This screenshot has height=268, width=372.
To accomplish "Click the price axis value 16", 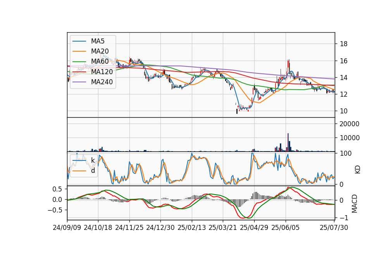I will tap(344, 61).
